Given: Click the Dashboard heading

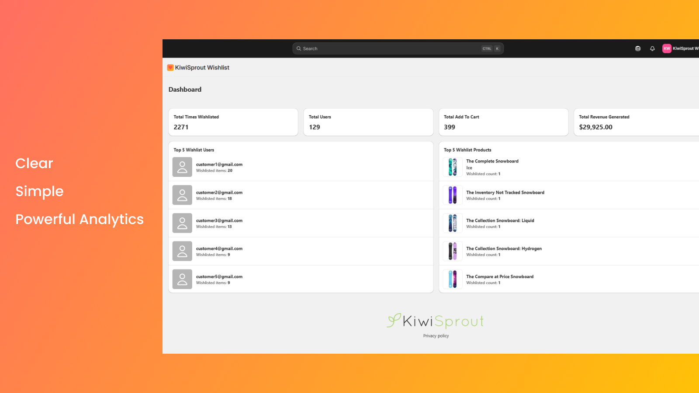Looking at the screenshot, I should click(x=185, y=90).
